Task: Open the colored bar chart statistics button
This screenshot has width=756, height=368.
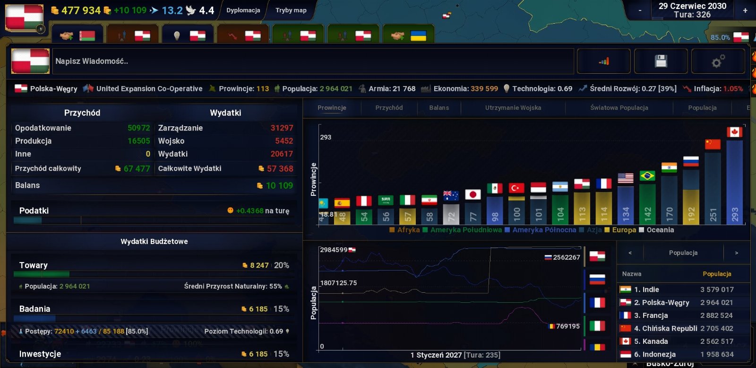Action: (604, 61)
